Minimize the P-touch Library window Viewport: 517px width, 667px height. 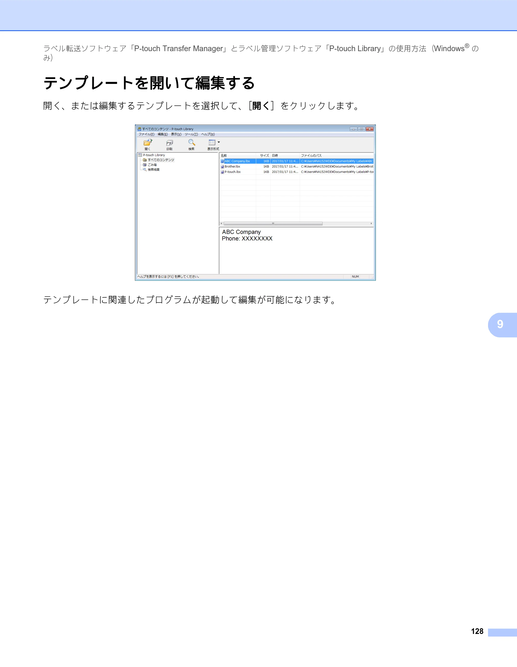354,129
